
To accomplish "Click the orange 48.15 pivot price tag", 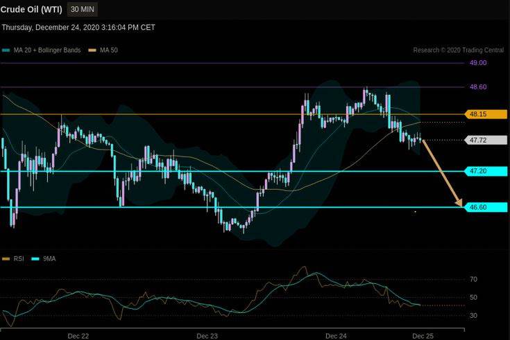I will click(x=486, y=114).
